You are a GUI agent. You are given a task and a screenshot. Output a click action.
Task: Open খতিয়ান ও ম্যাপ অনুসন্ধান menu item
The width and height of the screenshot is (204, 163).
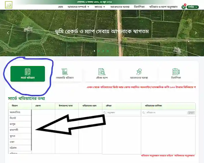[x=163, y=7]
